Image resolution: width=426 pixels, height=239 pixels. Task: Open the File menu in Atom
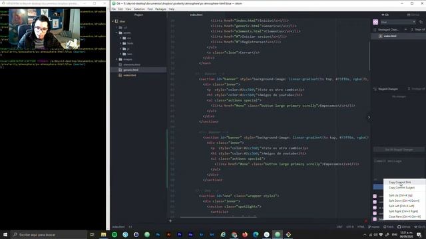point(114,9)
